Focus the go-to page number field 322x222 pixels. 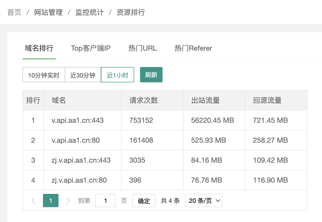pos(106,201)
